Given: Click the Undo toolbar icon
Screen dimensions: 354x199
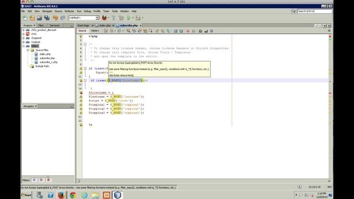Looking at the screenshot, I should pyautogui.click(x=55, y=18).
